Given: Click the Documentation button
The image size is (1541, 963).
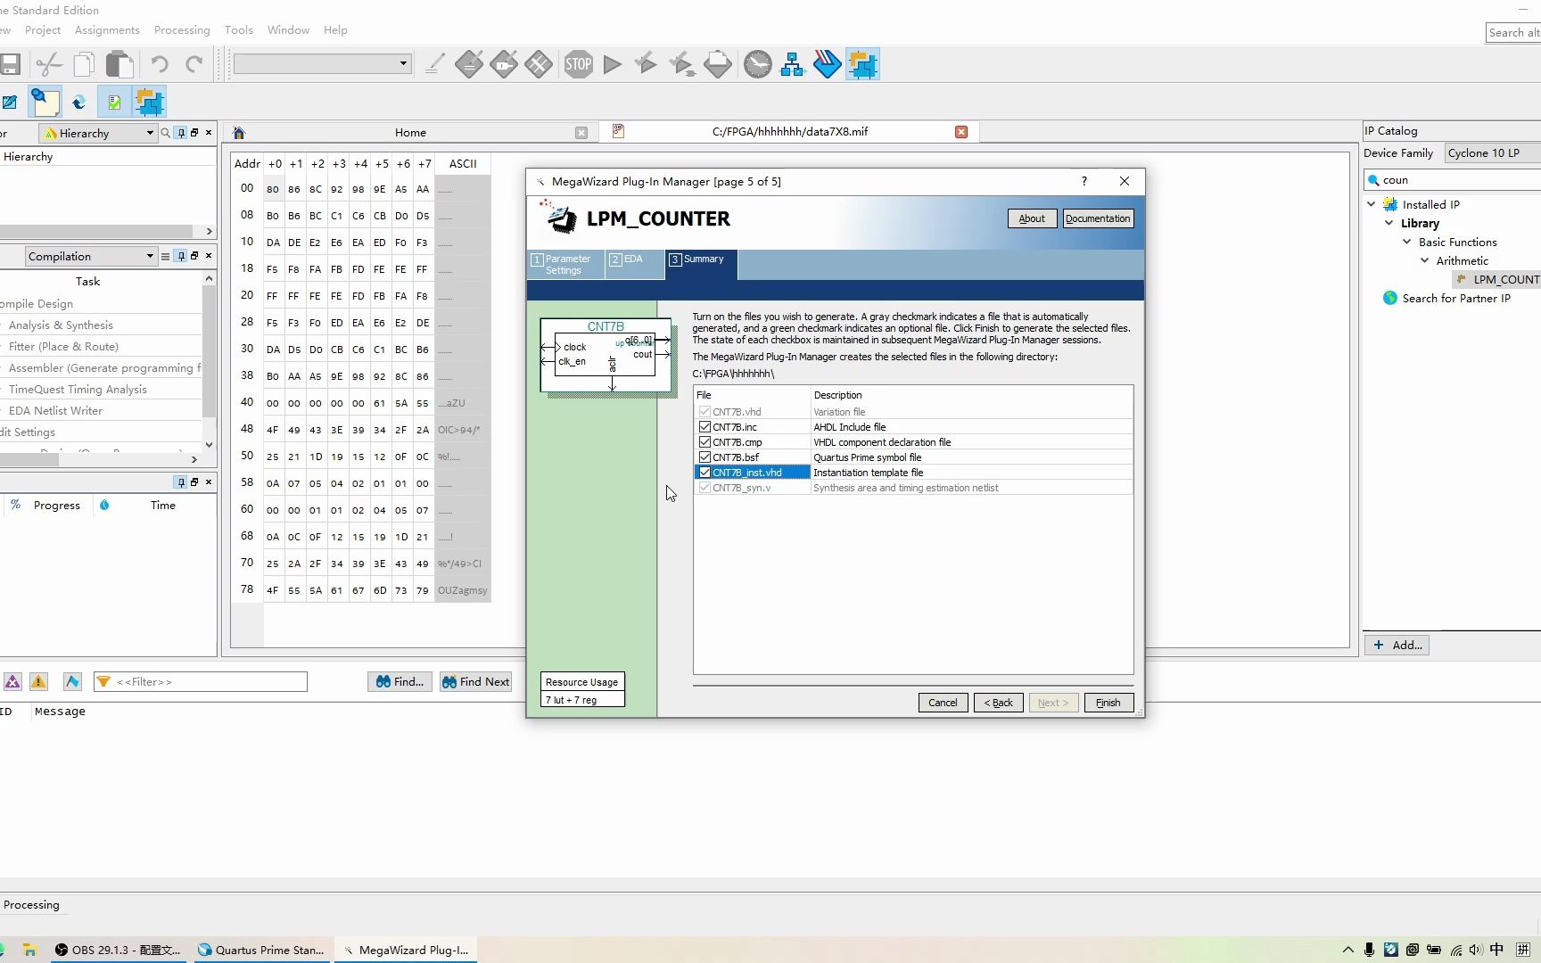Looking at the screenshot, I should coord(1098,218).
